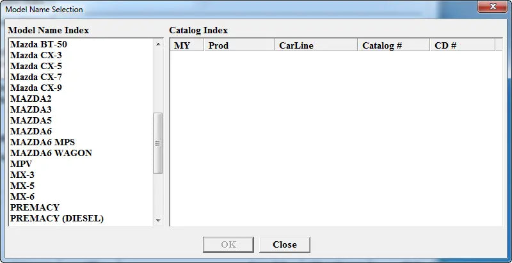Select MAZDA6 WAGON from list

[51, 153]
